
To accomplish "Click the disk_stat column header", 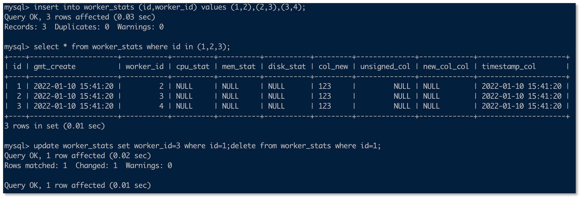I will [x=287, y=67].
